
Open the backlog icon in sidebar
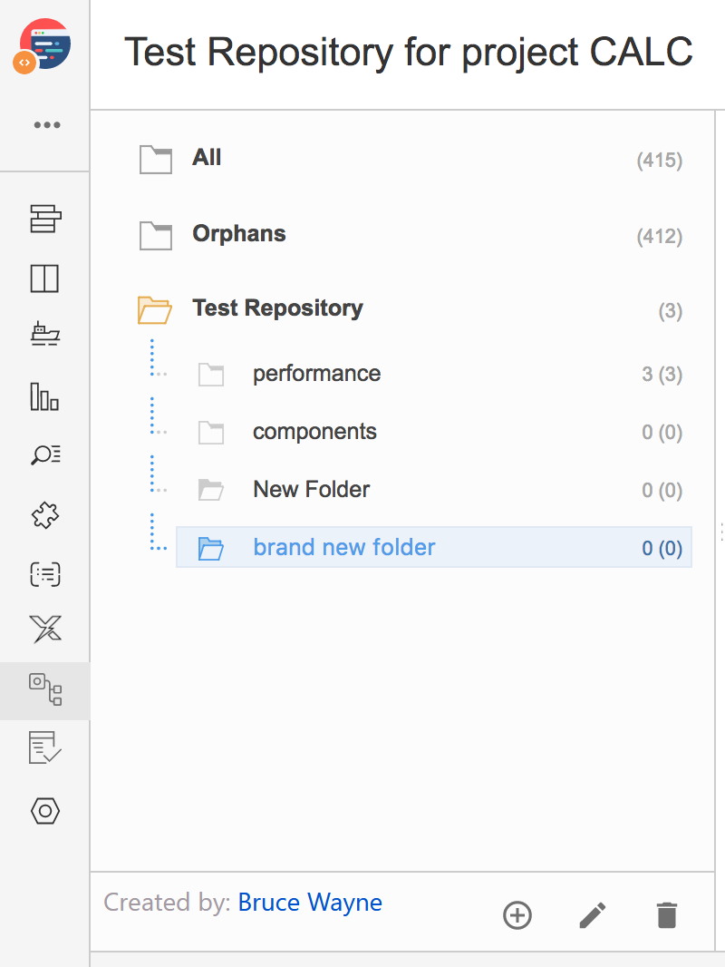coord(45,219)
